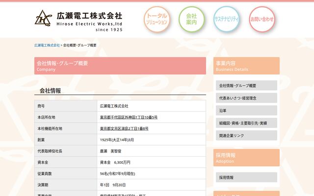
Task: Click the 本社機能所在地 row label
Action: (x=50, y=128)
